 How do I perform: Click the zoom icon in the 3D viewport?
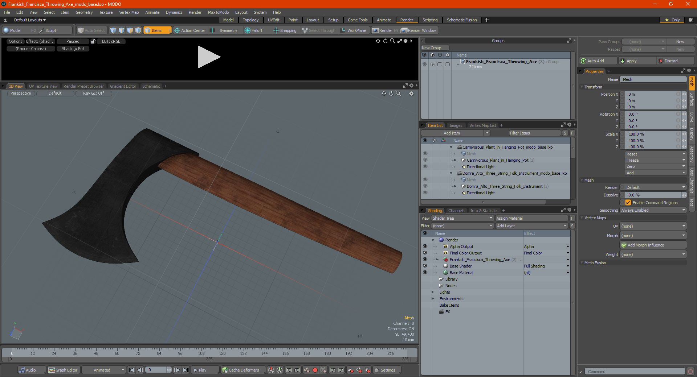pos(398,94)
